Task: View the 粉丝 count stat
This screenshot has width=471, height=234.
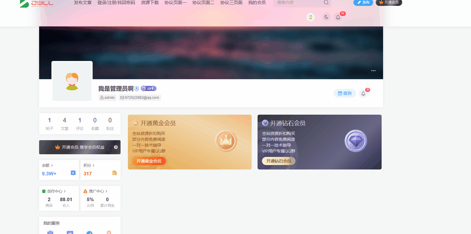Action: tap(110, 124)
